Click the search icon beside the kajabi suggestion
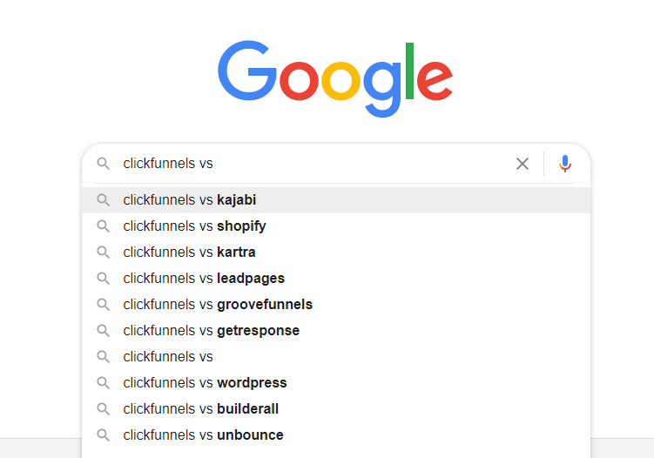The height and width of the screenshot is (458, 654). pyautogui.click(x=104, y=200)
